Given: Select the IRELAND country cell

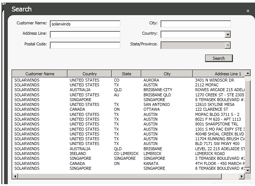Looking at the screenshot, I should tap(78, 154).
